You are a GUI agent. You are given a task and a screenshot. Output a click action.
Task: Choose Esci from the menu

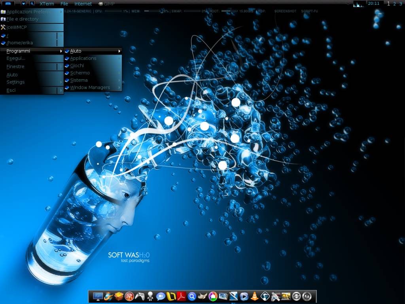point(32,90)
